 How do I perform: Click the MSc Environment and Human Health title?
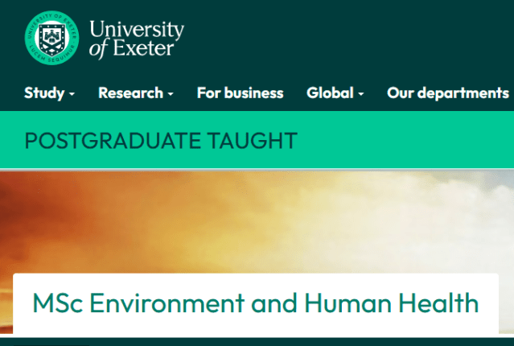tap(255, 303)
